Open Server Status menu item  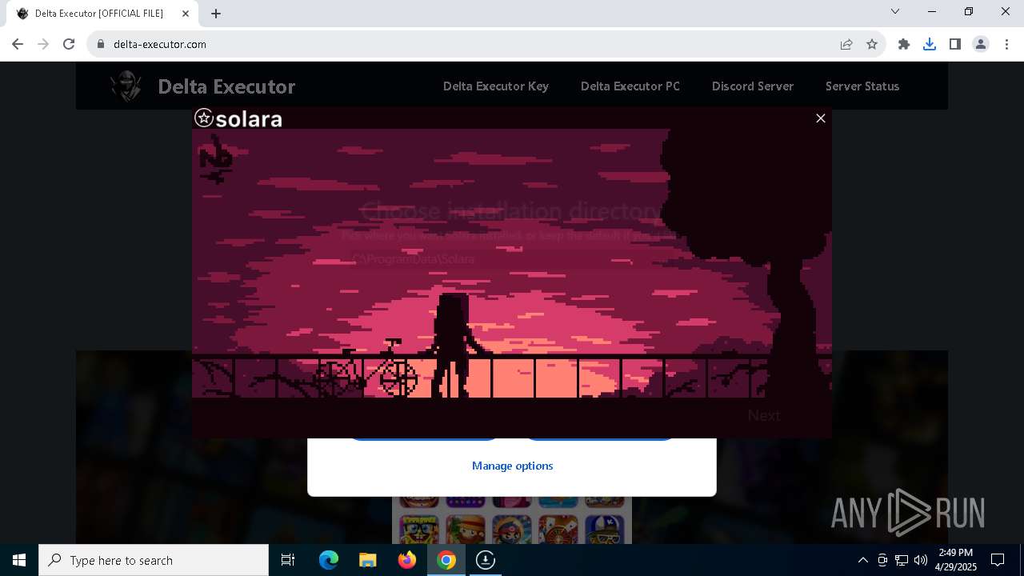coord(862,86)
